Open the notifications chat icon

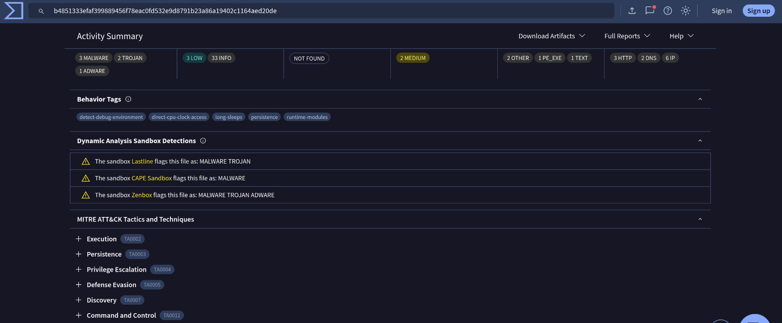[x=650, y=11]
